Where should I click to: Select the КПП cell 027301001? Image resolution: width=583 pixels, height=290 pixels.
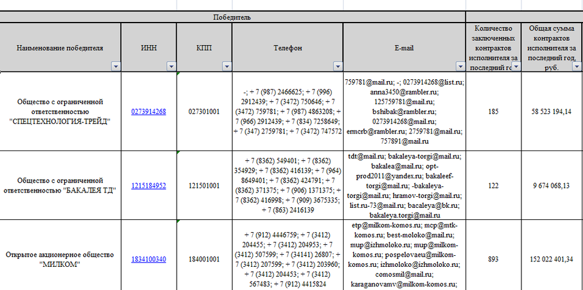coord(204,111)
